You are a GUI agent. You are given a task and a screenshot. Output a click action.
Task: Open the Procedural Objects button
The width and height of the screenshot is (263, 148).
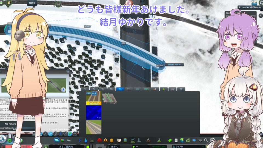[x=250, y=7]
